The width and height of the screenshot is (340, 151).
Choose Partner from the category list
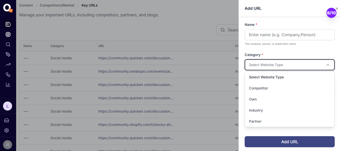[290, 121]
